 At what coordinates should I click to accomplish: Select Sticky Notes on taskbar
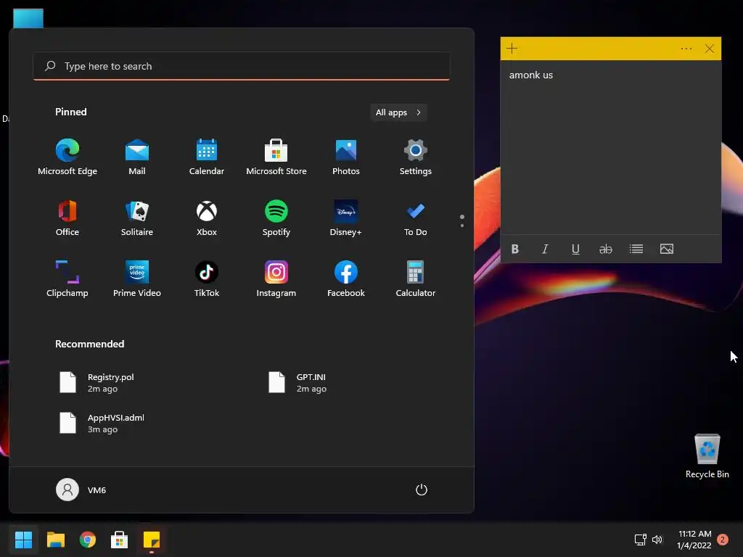152,540
